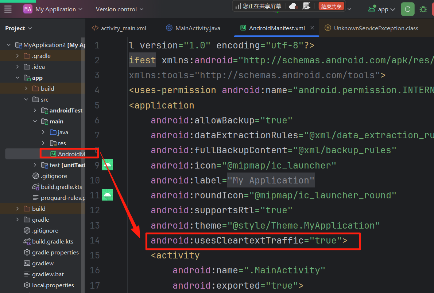The width and height of the screenshot is (434, 293).
Task: Click the android:supportsRtl attribute
Action: (x=203, y=210)
